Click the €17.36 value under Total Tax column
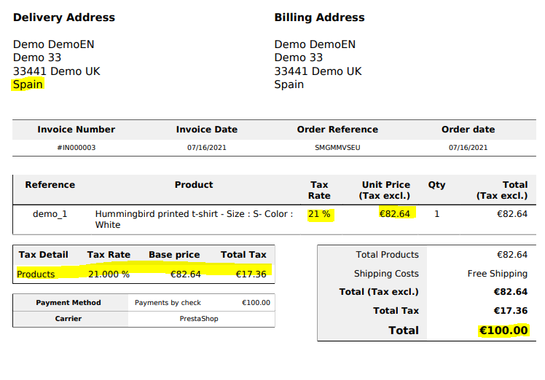Image resolution: width=545 pixels, height=380 pixels. coord(250,274)
